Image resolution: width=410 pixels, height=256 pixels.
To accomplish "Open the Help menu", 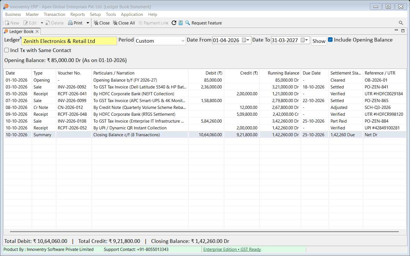I will (153, 15).
